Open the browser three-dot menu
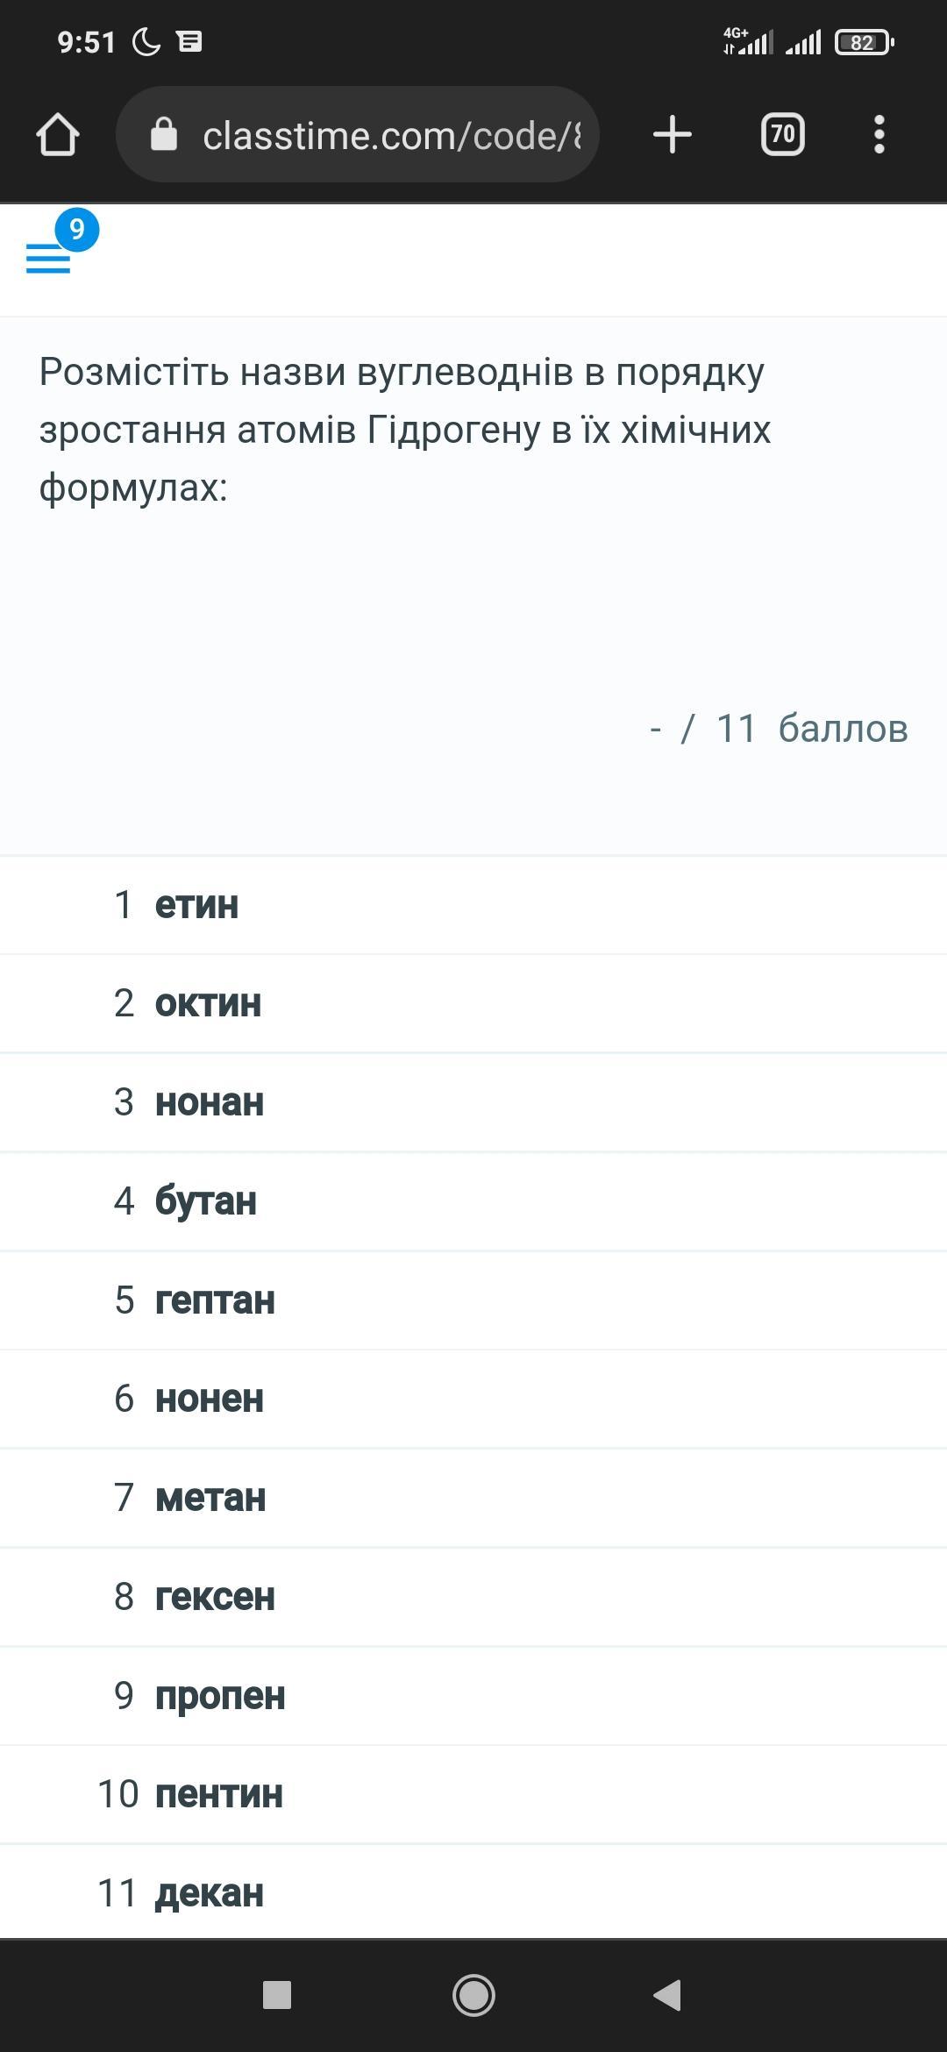Viewport: 947px width, 2052px height. point(879,135)
